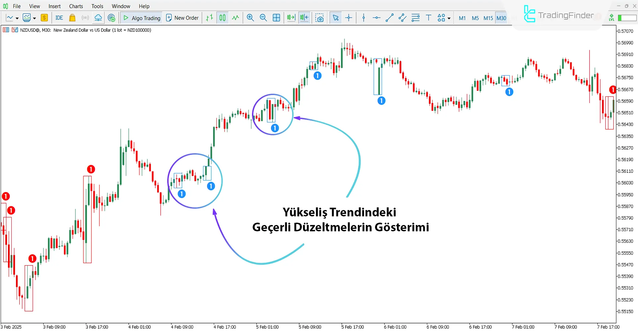Draw a trendline using the trendline tool
Screen dimensions: 638x331
[x=389, y=18]
